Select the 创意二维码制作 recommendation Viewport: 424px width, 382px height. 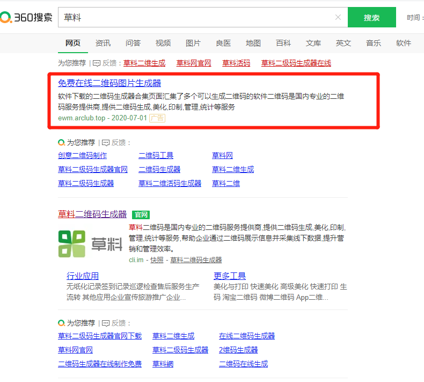coord(82,155)
